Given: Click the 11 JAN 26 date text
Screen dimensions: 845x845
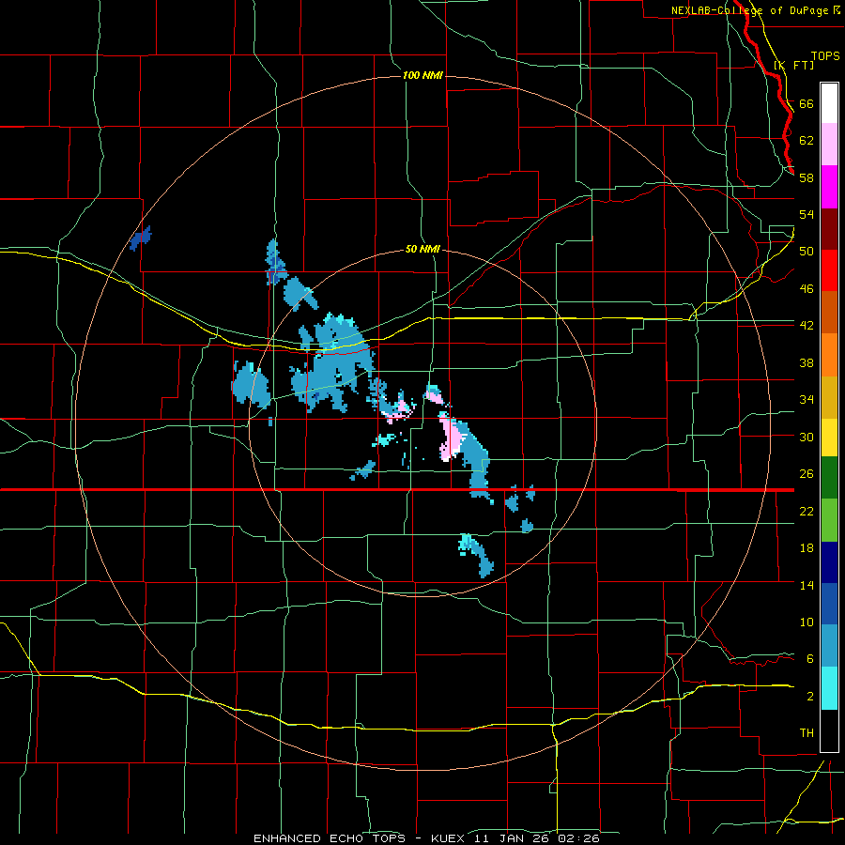Looking at the screenshot, I should [x=513, y=838].
